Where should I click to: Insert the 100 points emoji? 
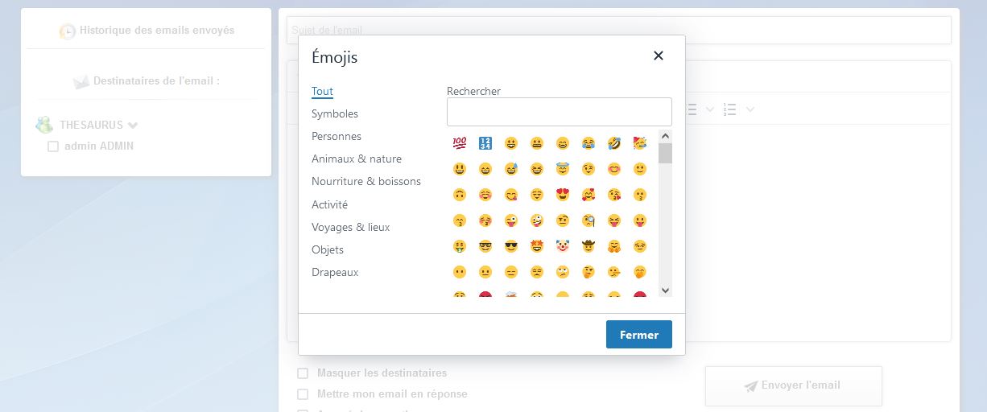click(460, 143)
